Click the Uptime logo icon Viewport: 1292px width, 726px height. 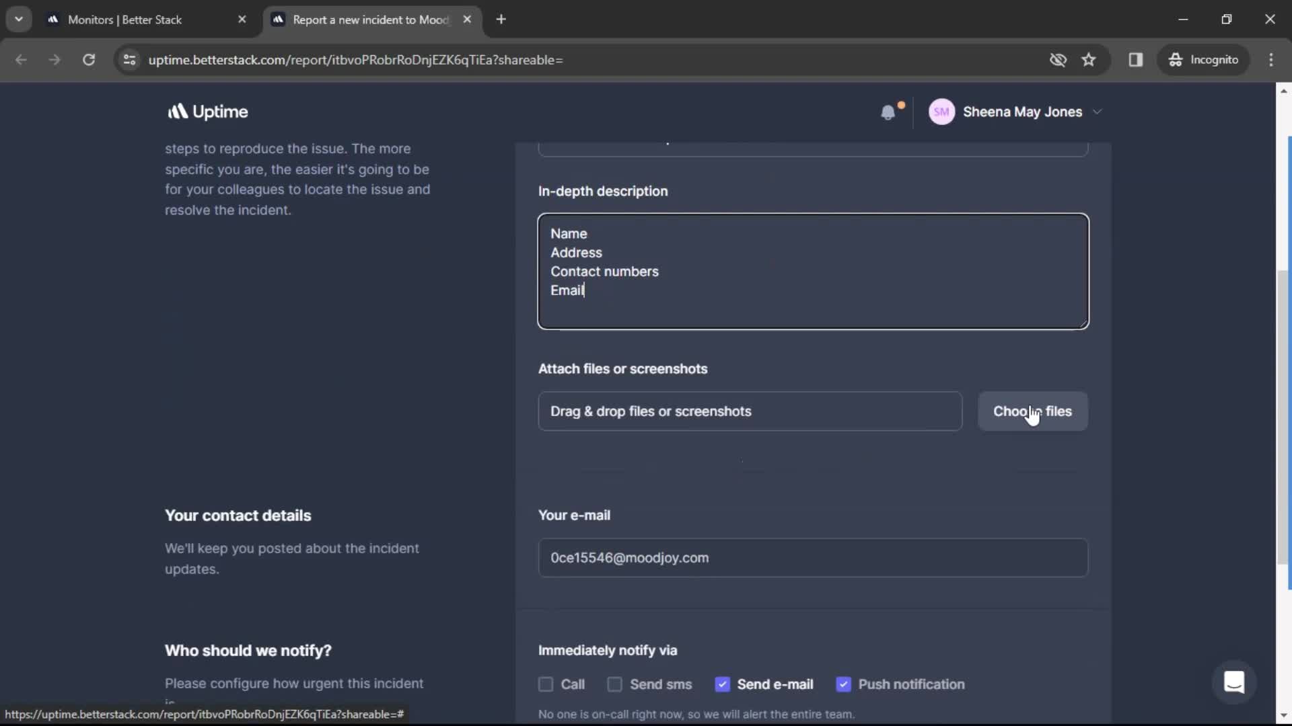click(x=176, y=111)
